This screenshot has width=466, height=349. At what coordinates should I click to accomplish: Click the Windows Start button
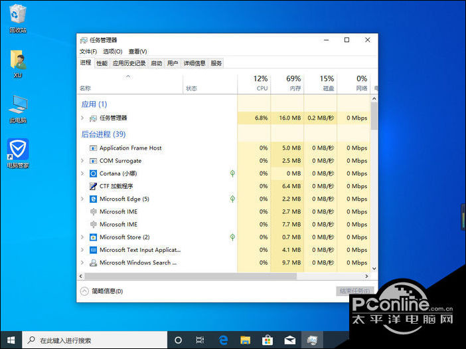click(11, 340)
